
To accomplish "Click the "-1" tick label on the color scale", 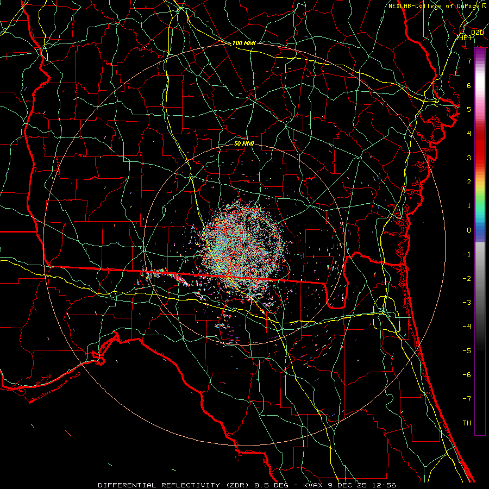I will pyautogui.click(x=467, y=254).
